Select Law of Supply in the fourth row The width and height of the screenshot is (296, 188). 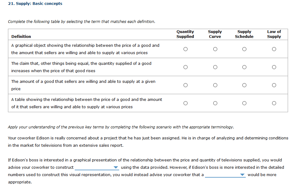pyautogui.click(x=274, y=103)
